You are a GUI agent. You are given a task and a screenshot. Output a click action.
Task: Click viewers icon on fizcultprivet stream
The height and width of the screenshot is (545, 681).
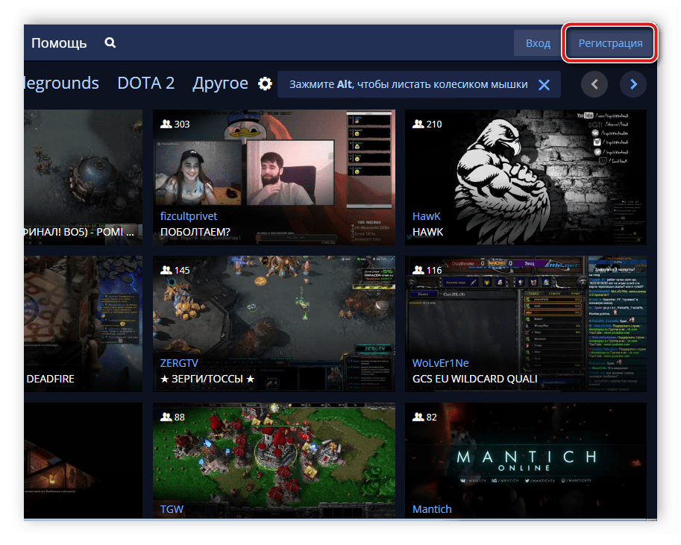(x=165, y=124)
